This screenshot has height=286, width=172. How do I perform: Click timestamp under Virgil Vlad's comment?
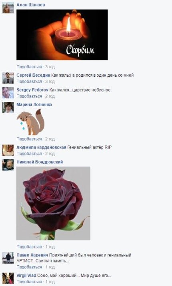(50, 282)
